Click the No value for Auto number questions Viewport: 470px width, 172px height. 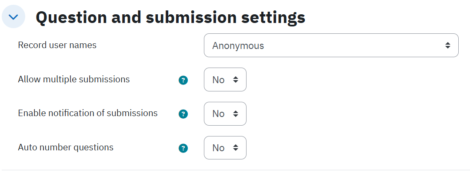[218, 148]
